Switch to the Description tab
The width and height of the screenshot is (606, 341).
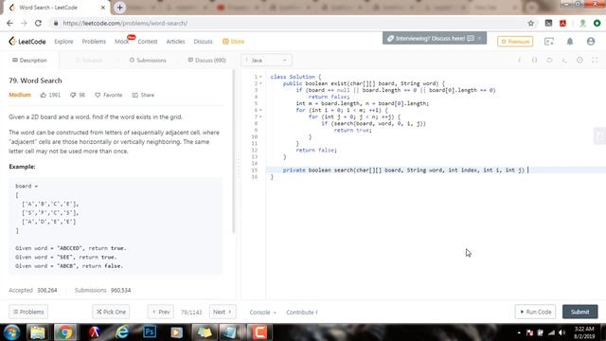pos(29,61)
